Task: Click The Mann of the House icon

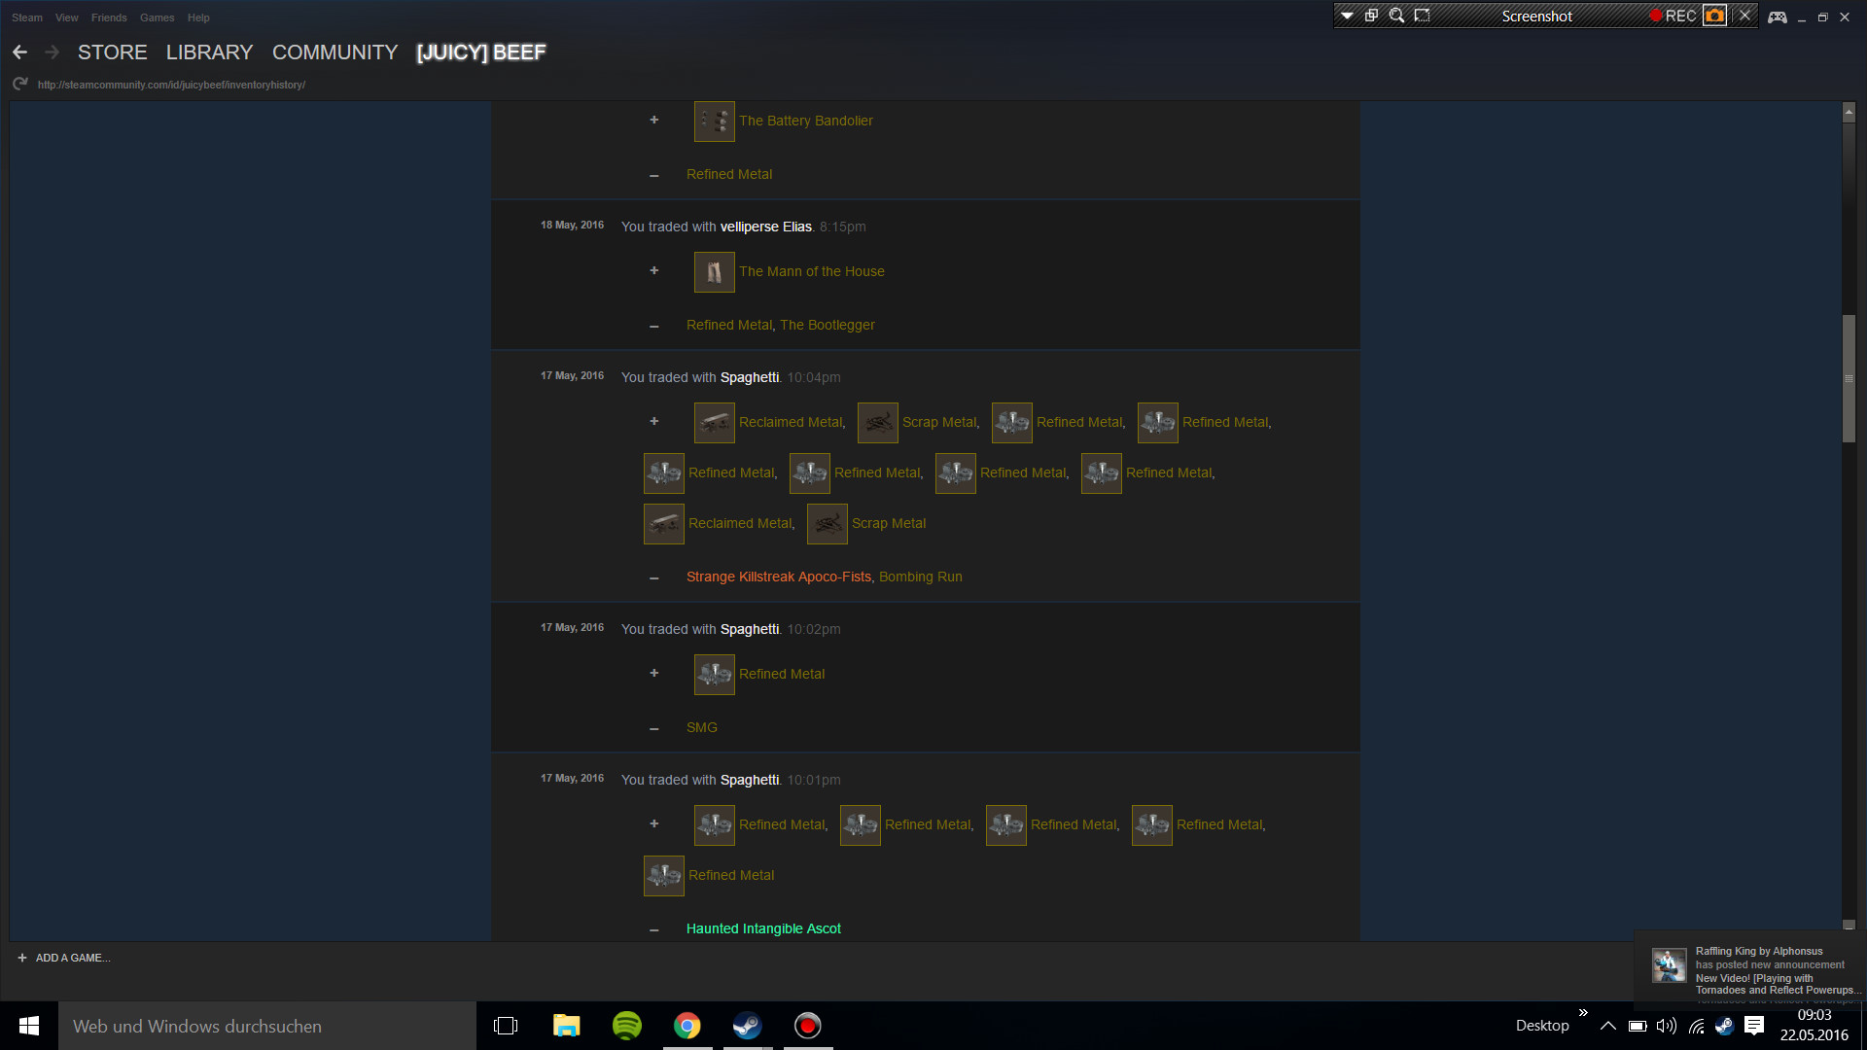Action: (714, 272)
